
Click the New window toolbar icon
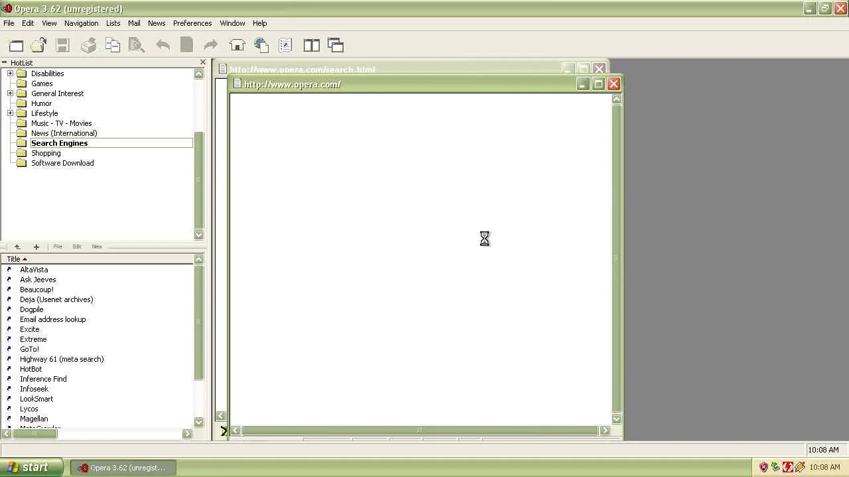tap(16, 45)
